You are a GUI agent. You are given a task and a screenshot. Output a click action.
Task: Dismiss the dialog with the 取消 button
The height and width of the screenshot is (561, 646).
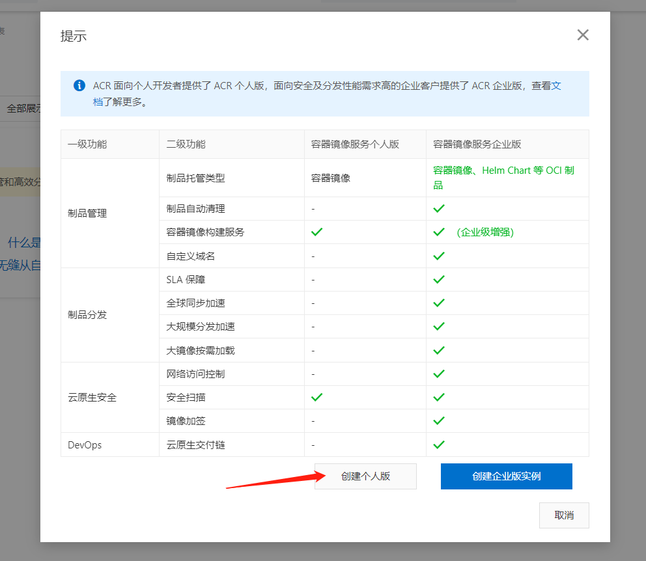pos(564,515)
